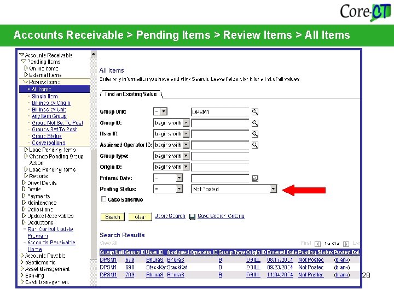Open lookup for User ID field

[255, 134]
